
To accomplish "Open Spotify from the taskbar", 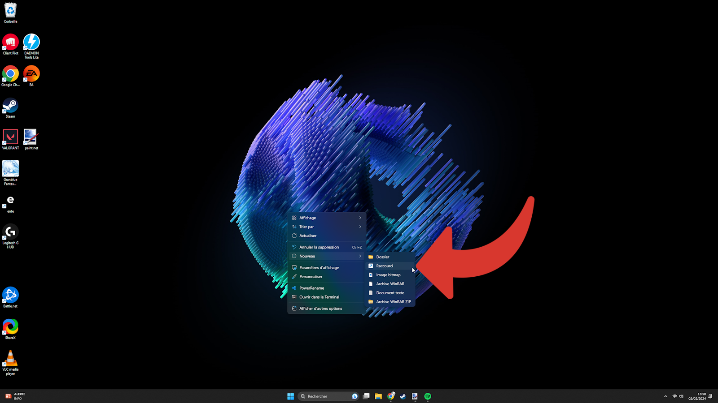I will (428, 396).
